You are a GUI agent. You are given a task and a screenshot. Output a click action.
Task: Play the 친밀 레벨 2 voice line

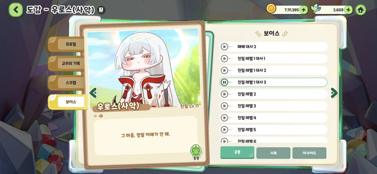(x=224, y=94)
